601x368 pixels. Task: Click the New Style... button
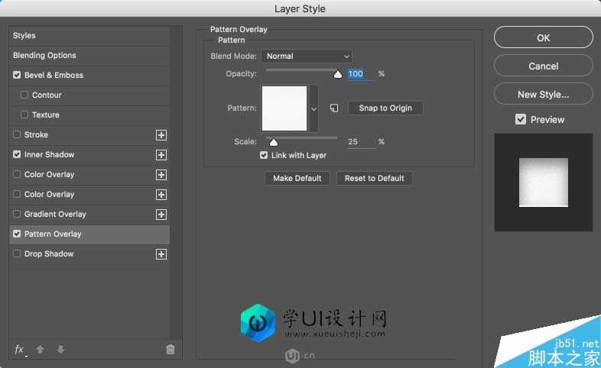[543, 94]
